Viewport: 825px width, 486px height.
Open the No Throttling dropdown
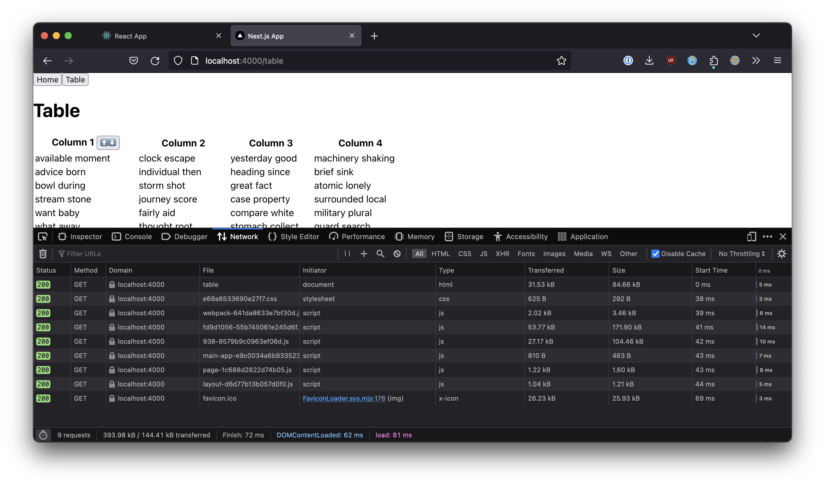[x=741, y=253]
